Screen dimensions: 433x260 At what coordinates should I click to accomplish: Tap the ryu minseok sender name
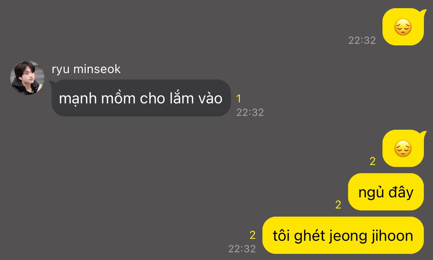click(86, 69)
